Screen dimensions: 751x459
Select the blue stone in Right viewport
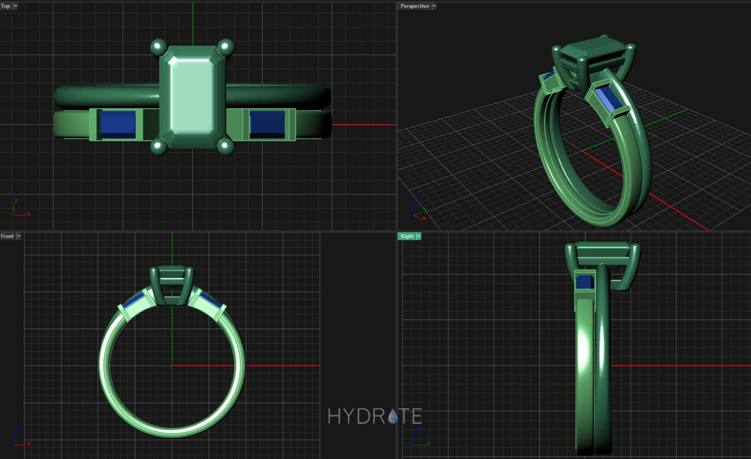click(584, 282)
